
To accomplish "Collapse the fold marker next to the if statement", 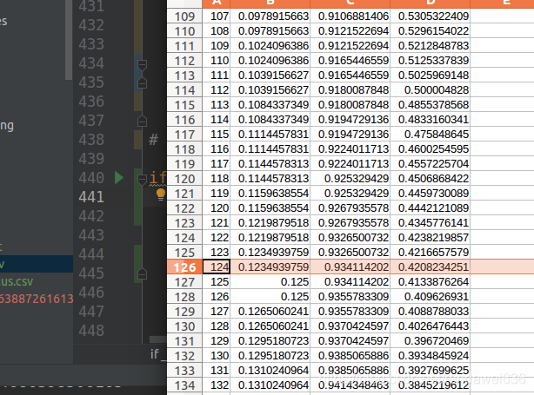I will coord(142,179).
